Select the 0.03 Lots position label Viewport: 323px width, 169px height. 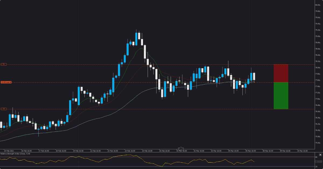tap(6, 82)
